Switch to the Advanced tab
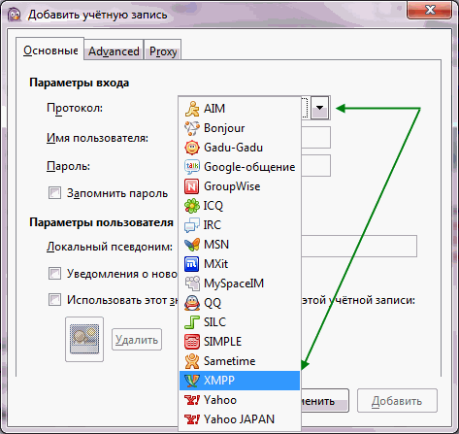This screenshot has height=434, width=459. point(114,50)
